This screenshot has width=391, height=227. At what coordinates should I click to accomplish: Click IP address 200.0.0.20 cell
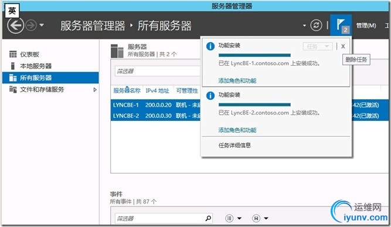[158, 105]
